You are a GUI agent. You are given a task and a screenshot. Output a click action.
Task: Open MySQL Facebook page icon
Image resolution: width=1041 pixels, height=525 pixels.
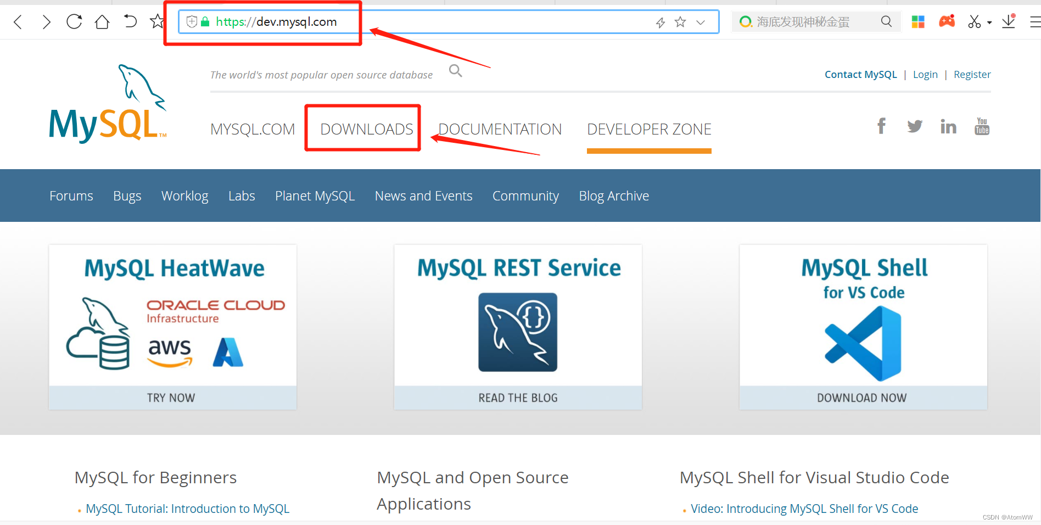(x=881, y=126)
